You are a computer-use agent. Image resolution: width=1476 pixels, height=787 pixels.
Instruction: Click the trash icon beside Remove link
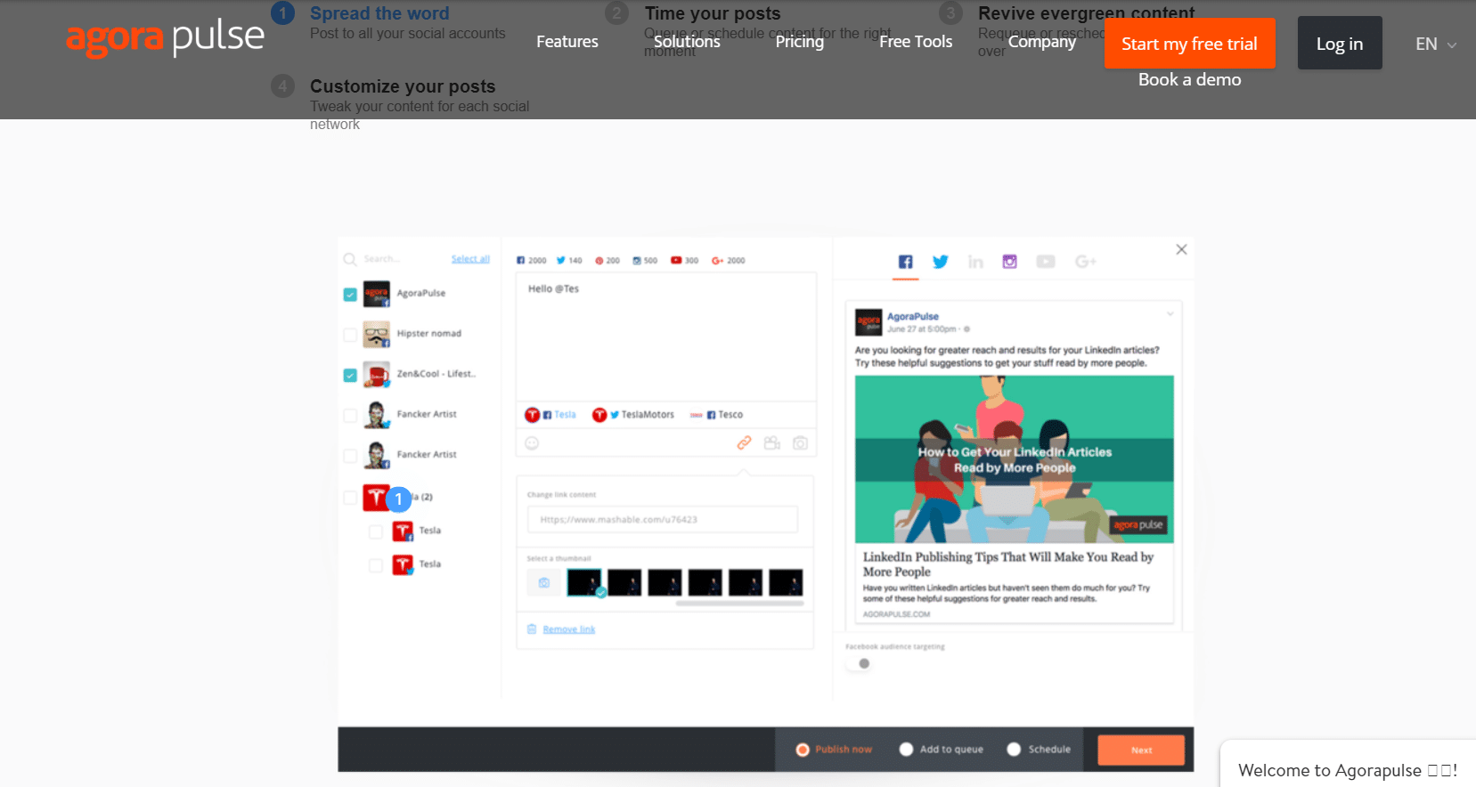click(x=532, y=629)
